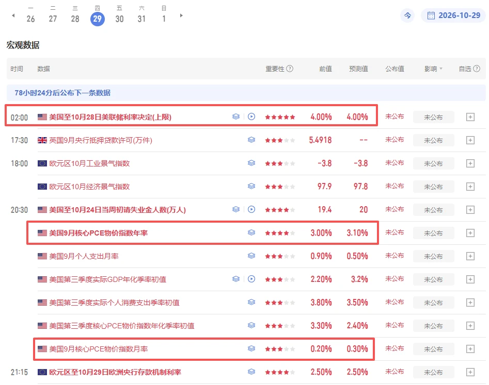
Task: Open the 美国至10月28日美联储利率决定(上限) link
Action: 111,118
